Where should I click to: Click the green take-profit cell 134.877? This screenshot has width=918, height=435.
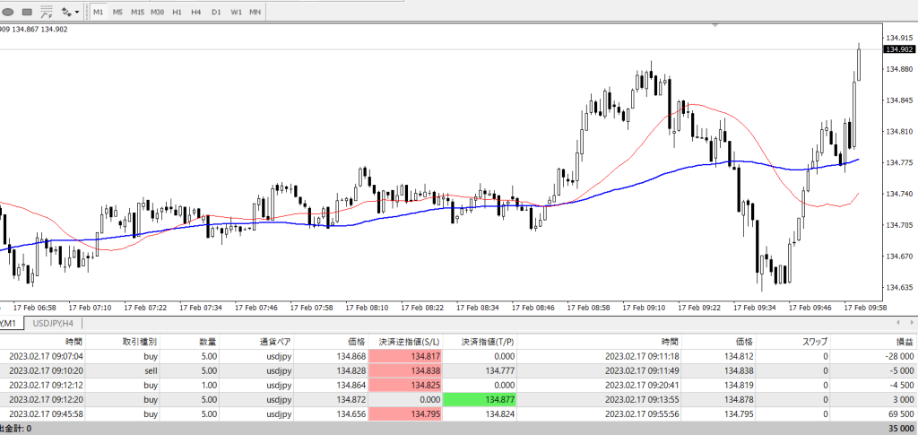481,399
